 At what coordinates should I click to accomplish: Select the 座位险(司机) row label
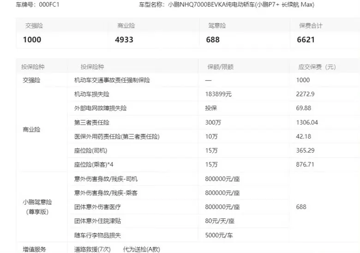coord(90,151)
